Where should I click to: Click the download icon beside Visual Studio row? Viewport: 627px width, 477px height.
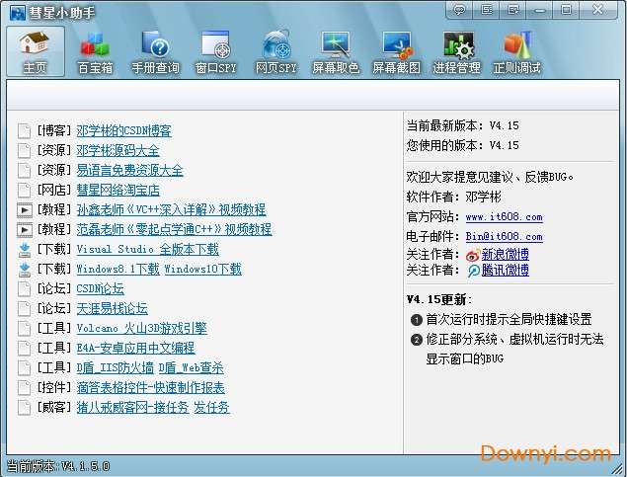coord(25,249)
